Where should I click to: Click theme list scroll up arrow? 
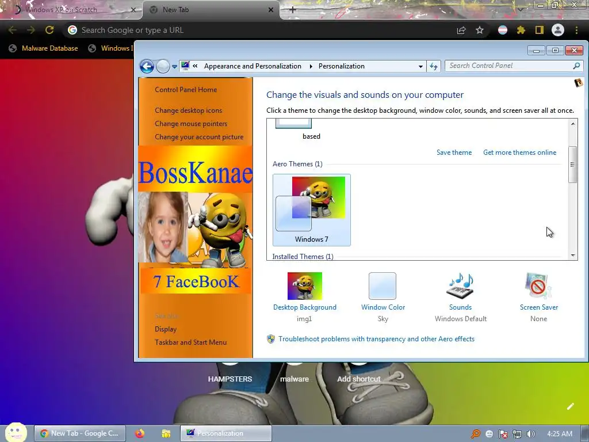click(572, 124)
